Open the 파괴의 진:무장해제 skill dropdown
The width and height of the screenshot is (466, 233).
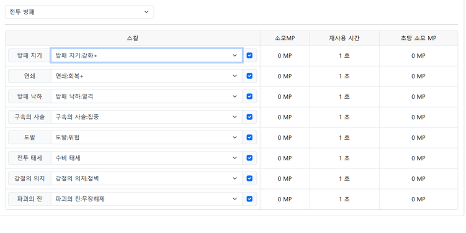(146, 199)
